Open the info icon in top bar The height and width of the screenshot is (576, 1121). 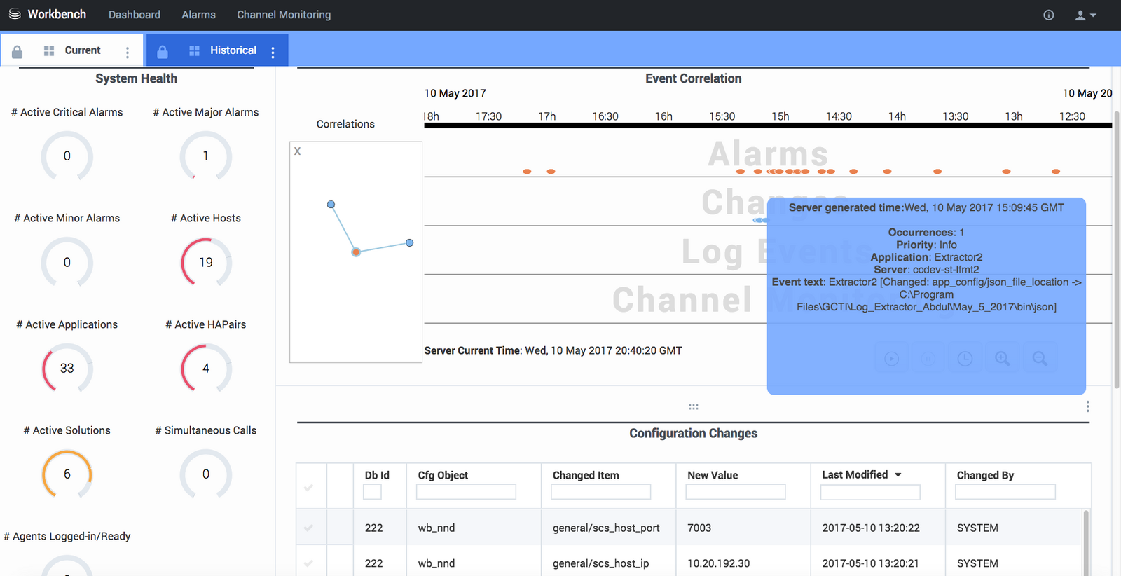coord(1048,15)
